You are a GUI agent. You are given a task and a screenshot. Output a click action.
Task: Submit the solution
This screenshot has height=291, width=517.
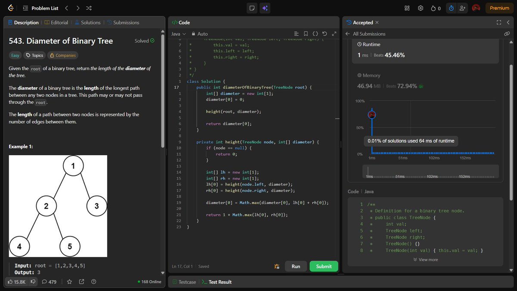324,266
